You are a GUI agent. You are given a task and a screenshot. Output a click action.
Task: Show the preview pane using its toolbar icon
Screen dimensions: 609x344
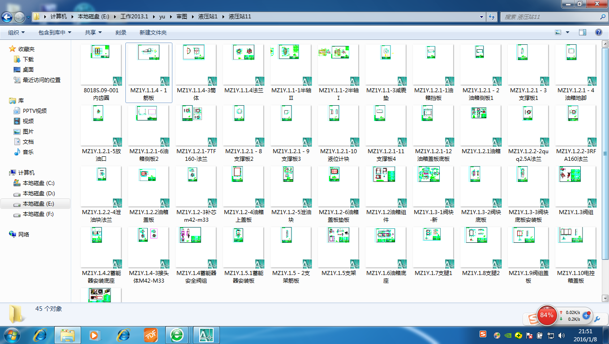[x=583, y=32]
